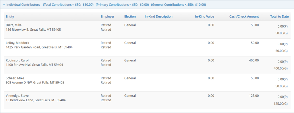Sort by Total to Date column

click(279, 16)
